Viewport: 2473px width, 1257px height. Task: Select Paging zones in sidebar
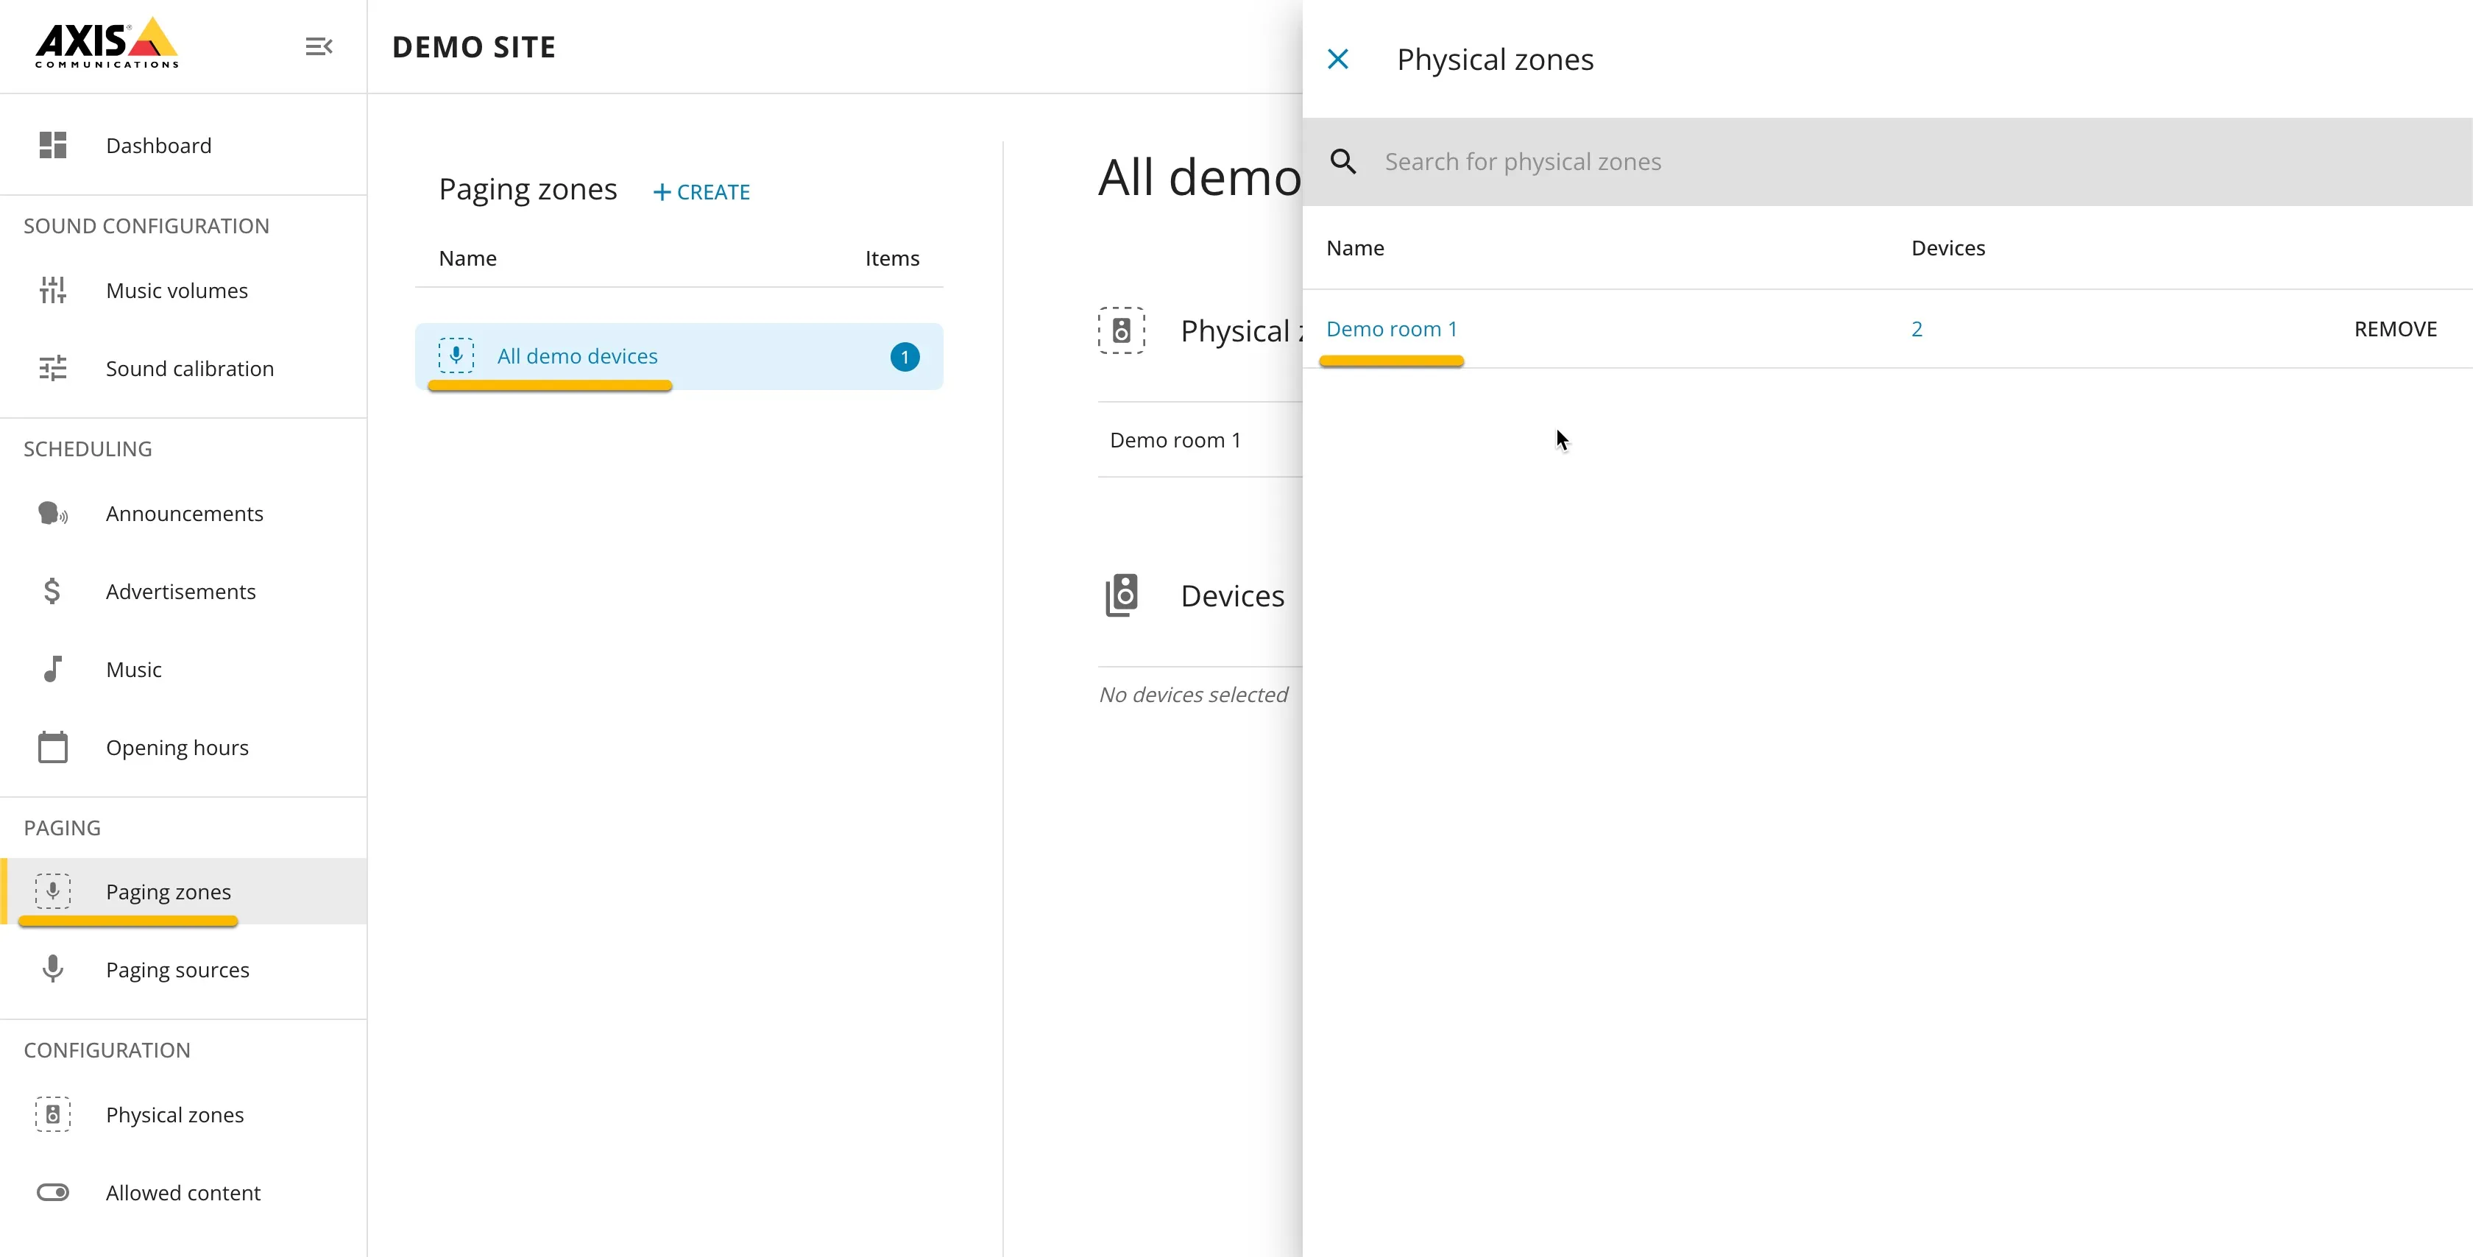pyautogui.click(x=183, y=890)
